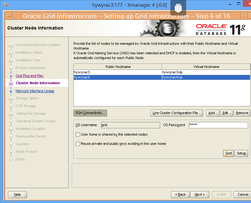Click the hywyrac4vip virtual hostname cell
This screenshot has height=203, width=251.
pyautogui.click(x=206, y=77)
